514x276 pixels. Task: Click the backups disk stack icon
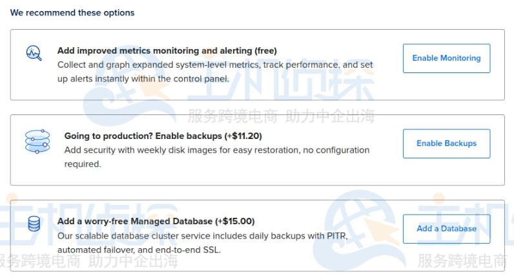tap(37, 142)
